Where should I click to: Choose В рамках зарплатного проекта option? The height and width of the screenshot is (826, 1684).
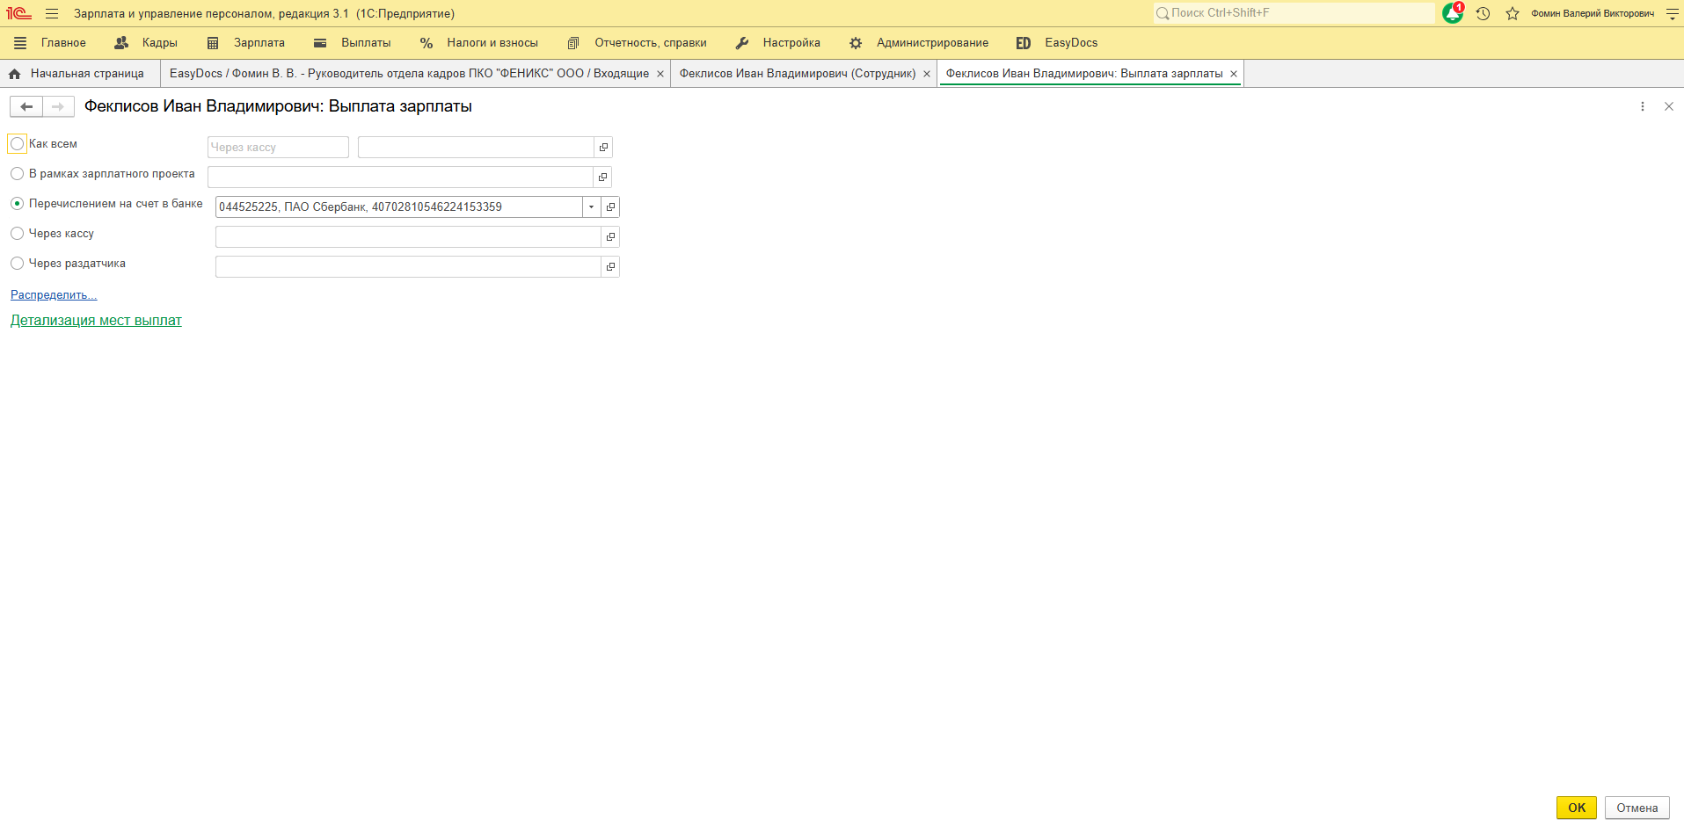click(x=18, y=174)
